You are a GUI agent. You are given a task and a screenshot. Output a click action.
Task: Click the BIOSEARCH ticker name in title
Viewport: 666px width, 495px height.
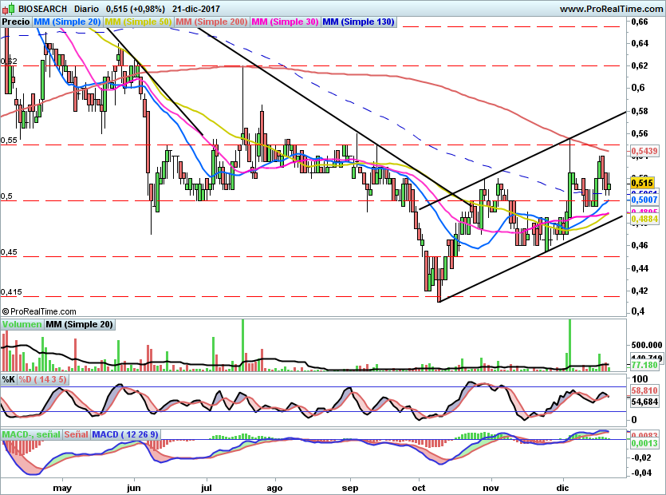(x=42, y=9)
